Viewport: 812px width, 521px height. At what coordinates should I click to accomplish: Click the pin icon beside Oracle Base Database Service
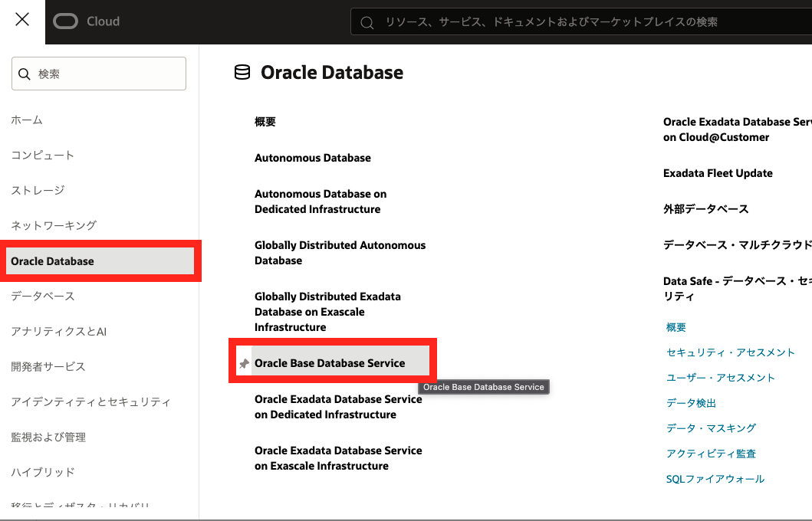[x=244, y=364]
